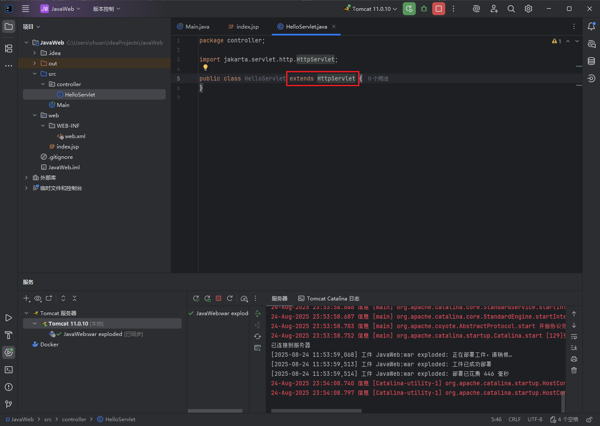
Task: Toggle scroll to end of console
Action: pos(574,348)
